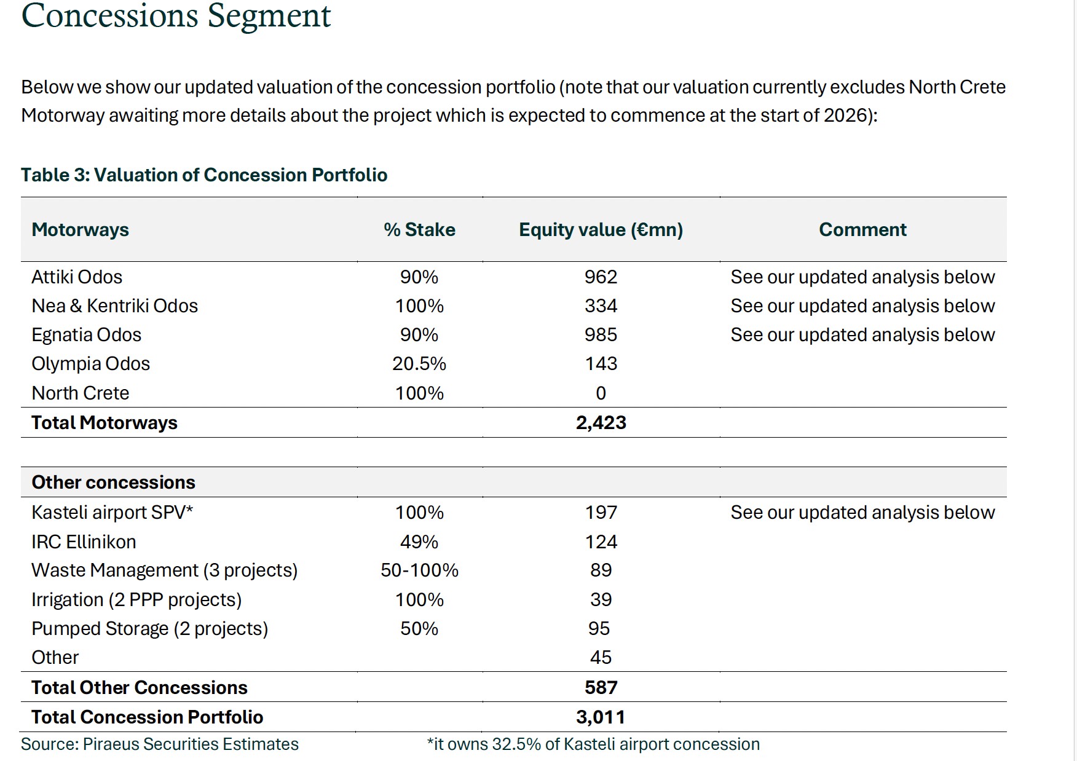1077x761 pixels.
Task: Click the Olympia Odos 20.5% stake cell
Action: 419,364
